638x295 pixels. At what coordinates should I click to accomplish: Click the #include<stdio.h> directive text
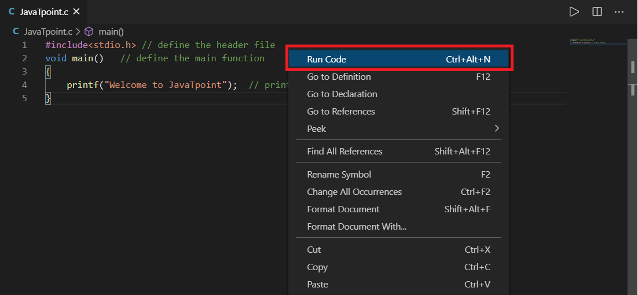coord(91,45)
